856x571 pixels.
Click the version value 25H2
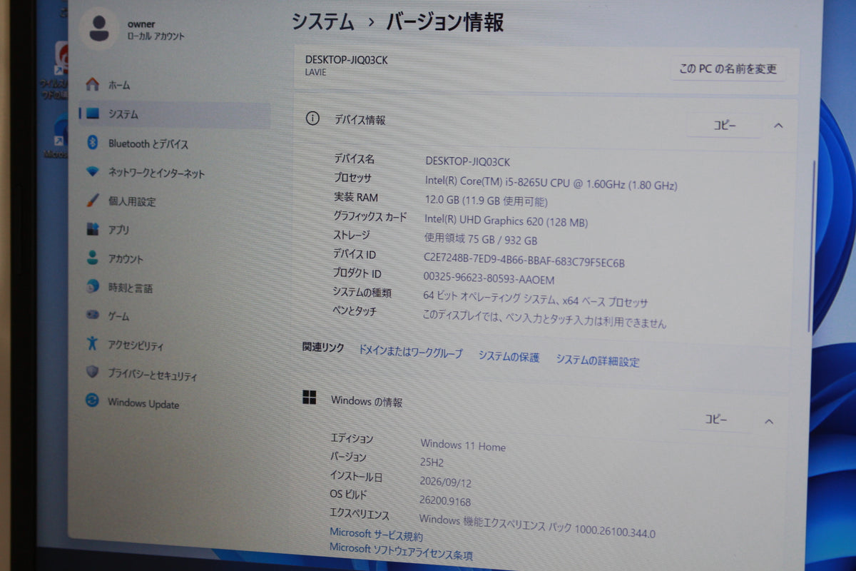tap(432, 463)
